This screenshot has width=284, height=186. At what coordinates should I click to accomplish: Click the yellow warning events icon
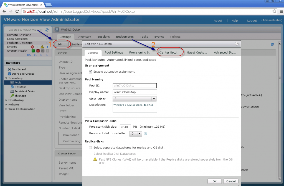click(x=42, y=47)
